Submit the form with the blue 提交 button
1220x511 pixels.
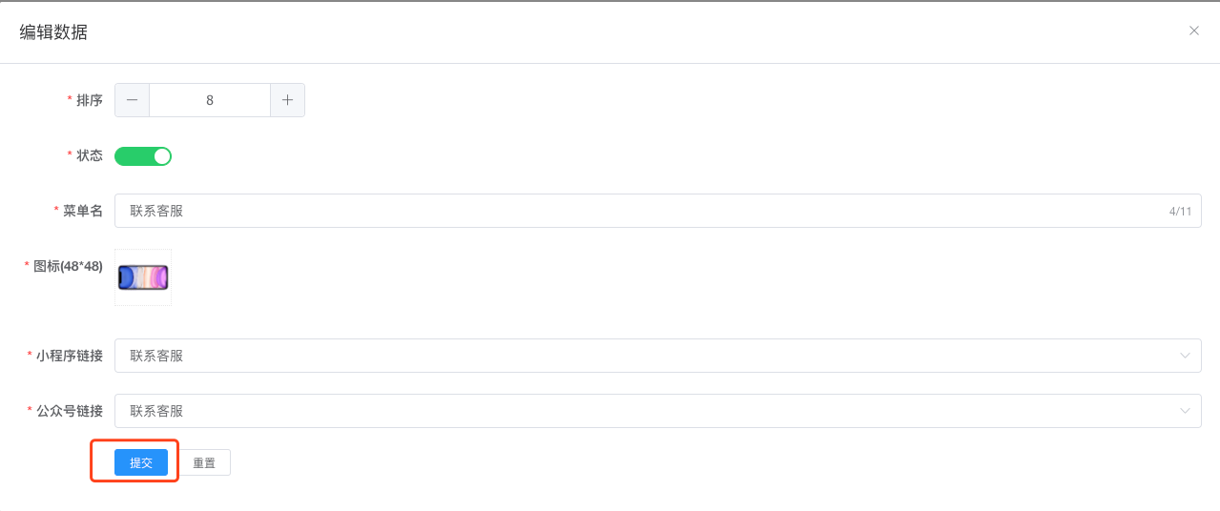pos(141,462)
